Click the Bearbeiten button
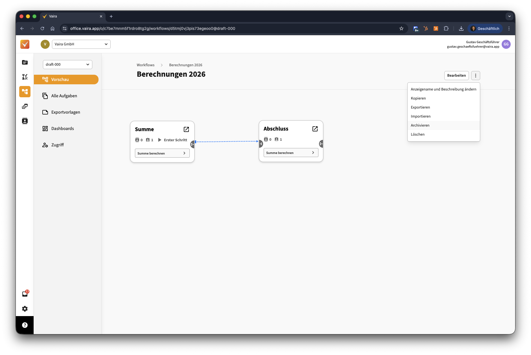Image resolution: width=531 pixels, height=355 pixels. pyautogui.click(x=456, y=76)
